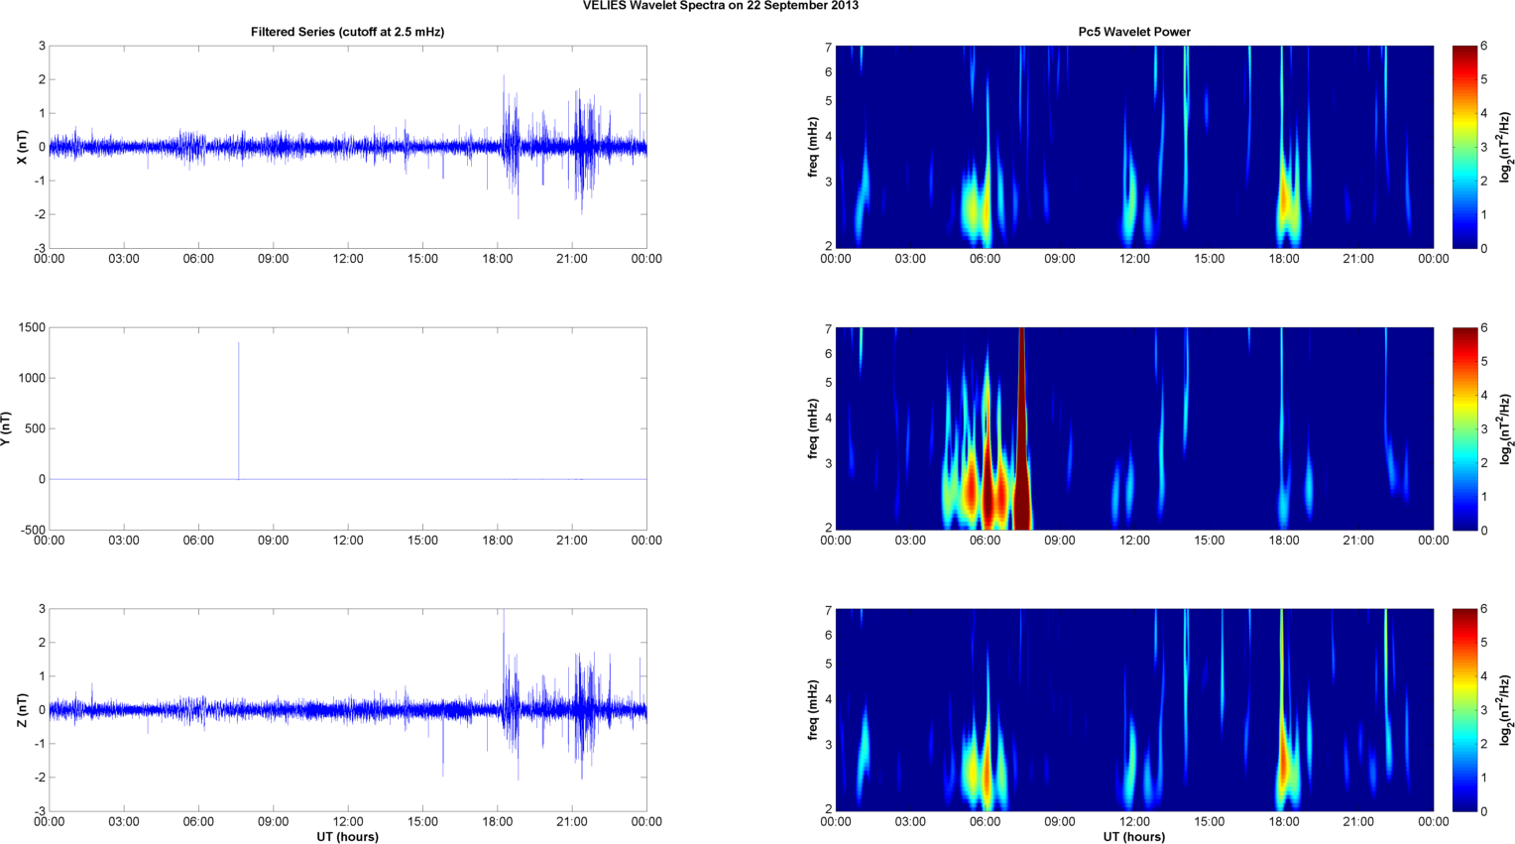Click log2(nT²/Hz) label beside top colorbar
The image size is (1515, 844).
point(1506,147)
